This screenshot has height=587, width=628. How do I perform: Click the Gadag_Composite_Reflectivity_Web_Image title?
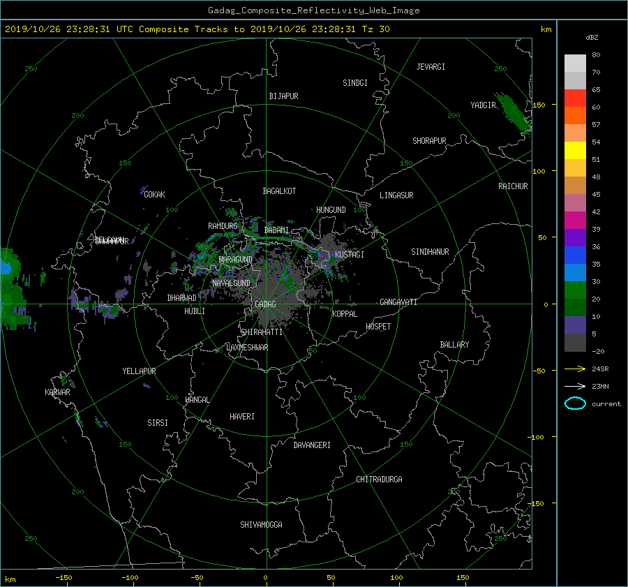tap(313, 10)
